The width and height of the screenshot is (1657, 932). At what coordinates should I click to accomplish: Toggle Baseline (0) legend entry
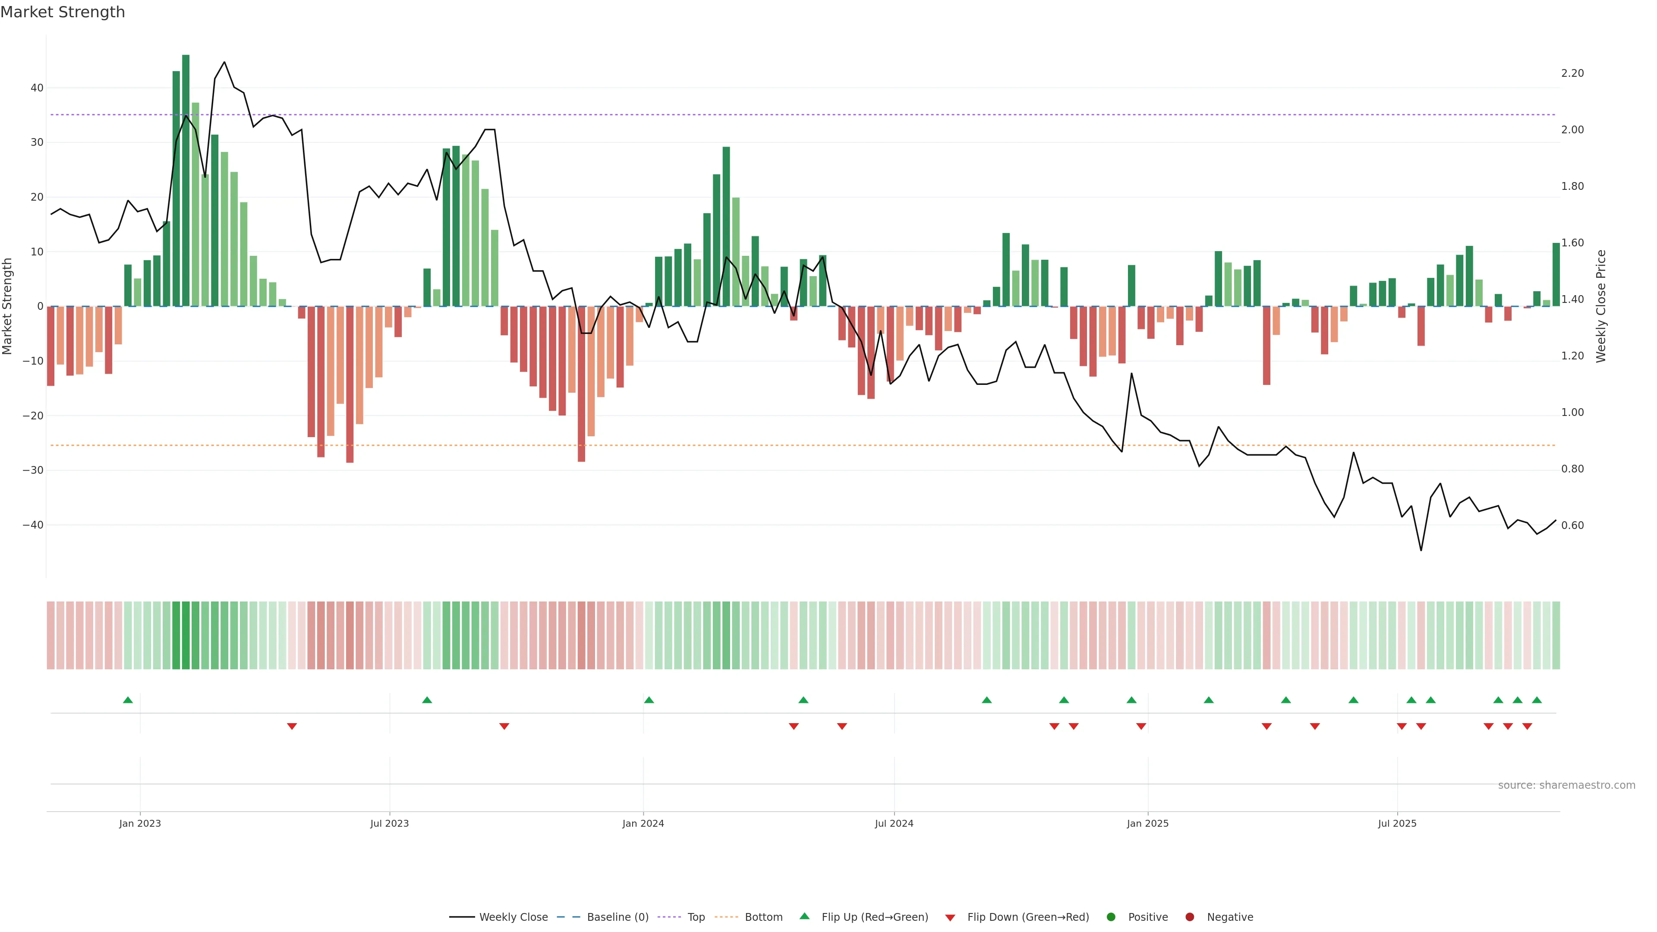point(617,916)
